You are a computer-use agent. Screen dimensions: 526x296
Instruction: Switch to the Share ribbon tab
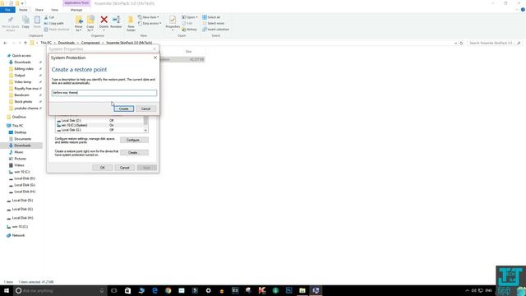pos(39,10)
